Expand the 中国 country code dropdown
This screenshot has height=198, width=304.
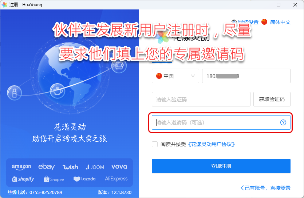pyautogui.click(x=175, y=76)
